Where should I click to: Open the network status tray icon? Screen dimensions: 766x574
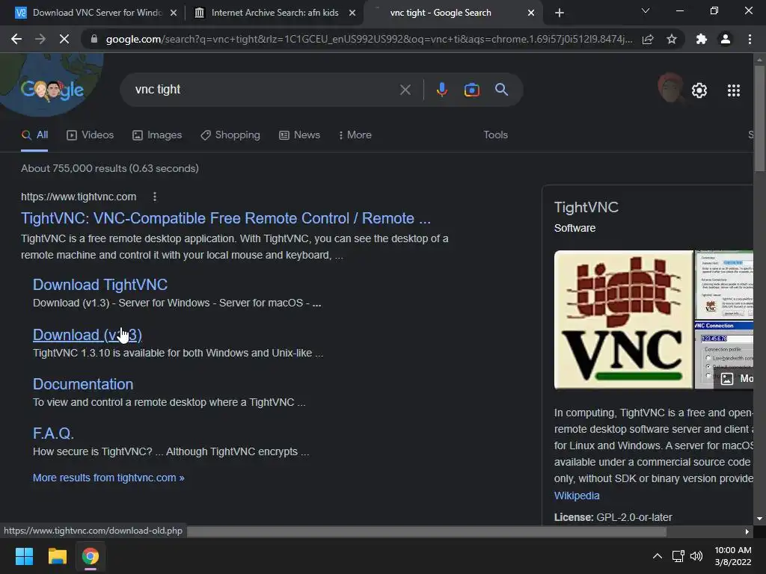pyautogui.click(x=678, y=556)
